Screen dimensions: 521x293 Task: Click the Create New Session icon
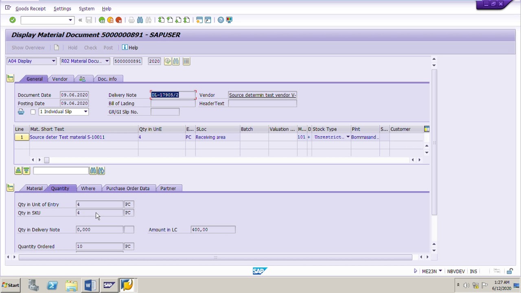[x=199, y=20]
